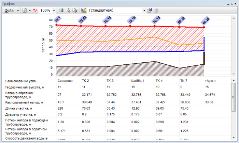This screenshot has height=143, width=239.
Task: Click the 68.26 label on the chart
Action: point(206,21)
